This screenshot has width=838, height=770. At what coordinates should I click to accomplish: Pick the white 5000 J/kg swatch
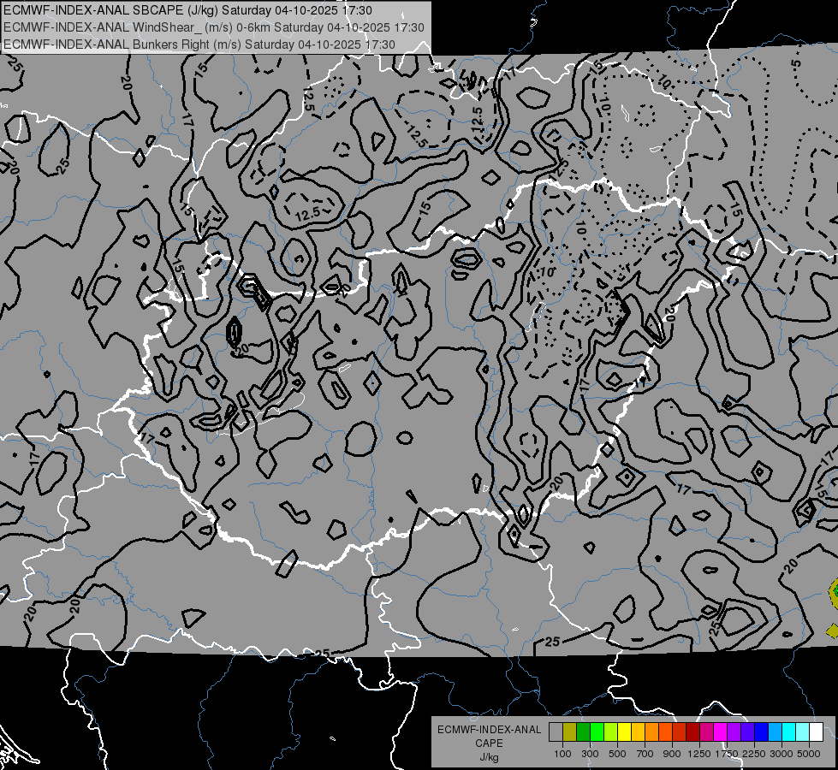(x=816, y=732)
